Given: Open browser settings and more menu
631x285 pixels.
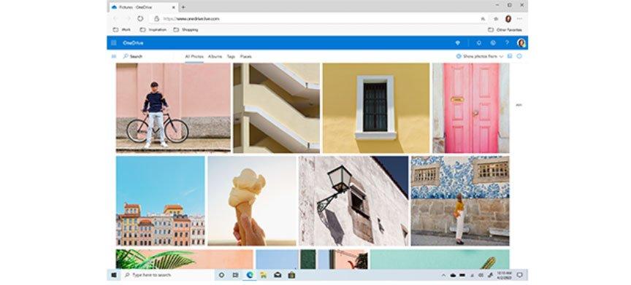Looking at the screenshot, I should [519, 19].
